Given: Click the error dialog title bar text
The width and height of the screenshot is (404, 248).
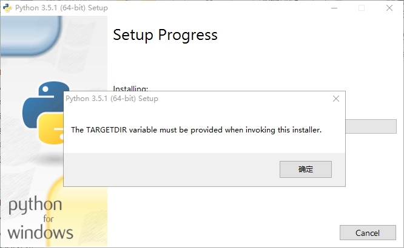Looking at the screenshot, I should [x=112, y=99].
